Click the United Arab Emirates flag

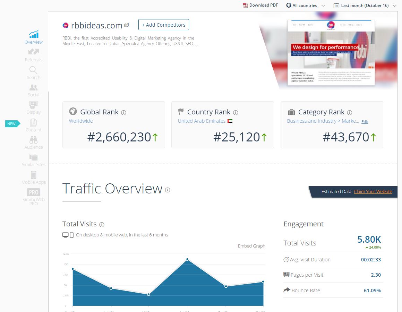(230, 121)
